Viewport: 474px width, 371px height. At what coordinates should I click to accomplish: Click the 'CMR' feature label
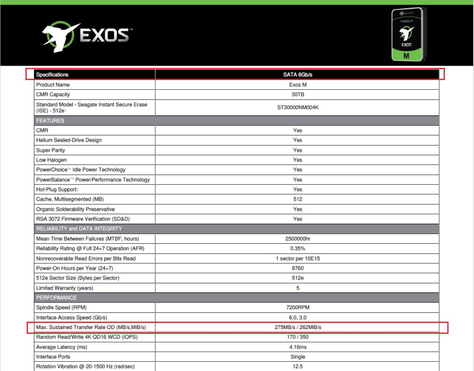42,130
